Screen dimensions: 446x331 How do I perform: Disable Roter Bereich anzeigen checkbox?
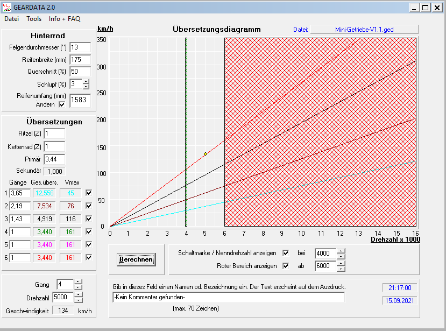click(286, 266)
